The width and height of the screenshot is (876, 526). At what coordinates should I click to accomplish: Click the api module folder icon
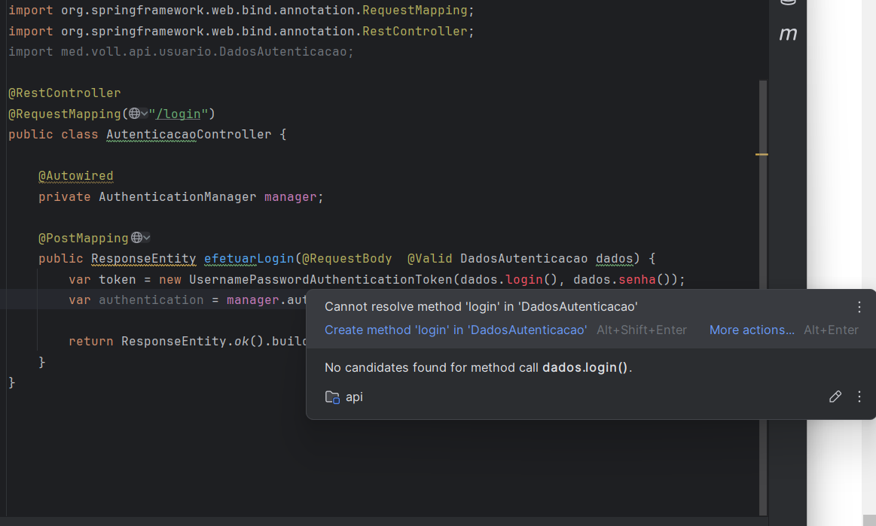coord(332,397)
